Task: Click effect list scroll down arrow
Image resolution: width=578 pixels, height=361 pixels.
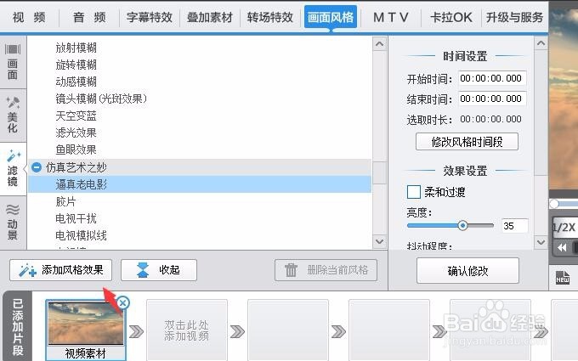Action: (x=379, y=241)
